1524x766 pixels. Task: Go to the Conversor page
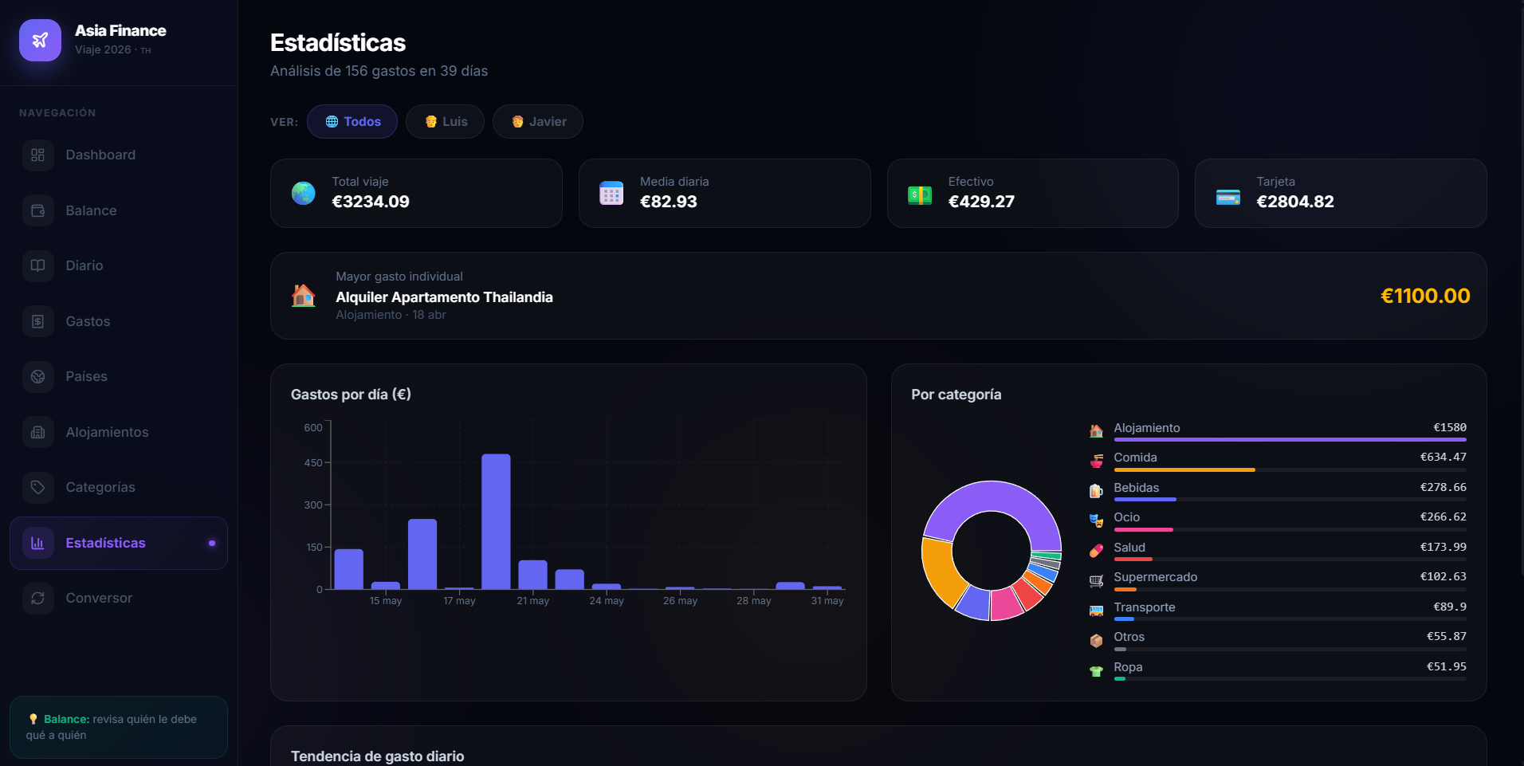119,598
